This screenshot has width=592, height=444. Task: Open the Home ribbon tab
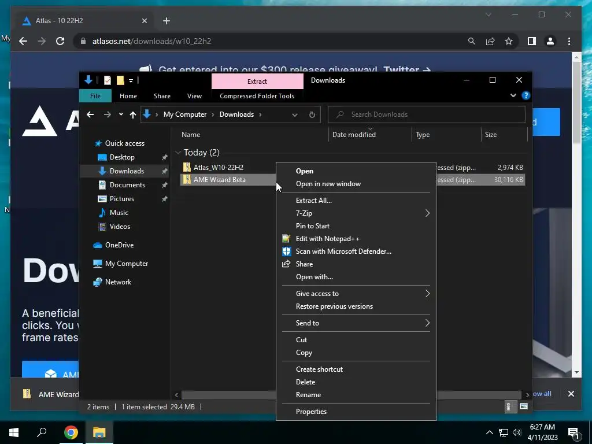128,96
